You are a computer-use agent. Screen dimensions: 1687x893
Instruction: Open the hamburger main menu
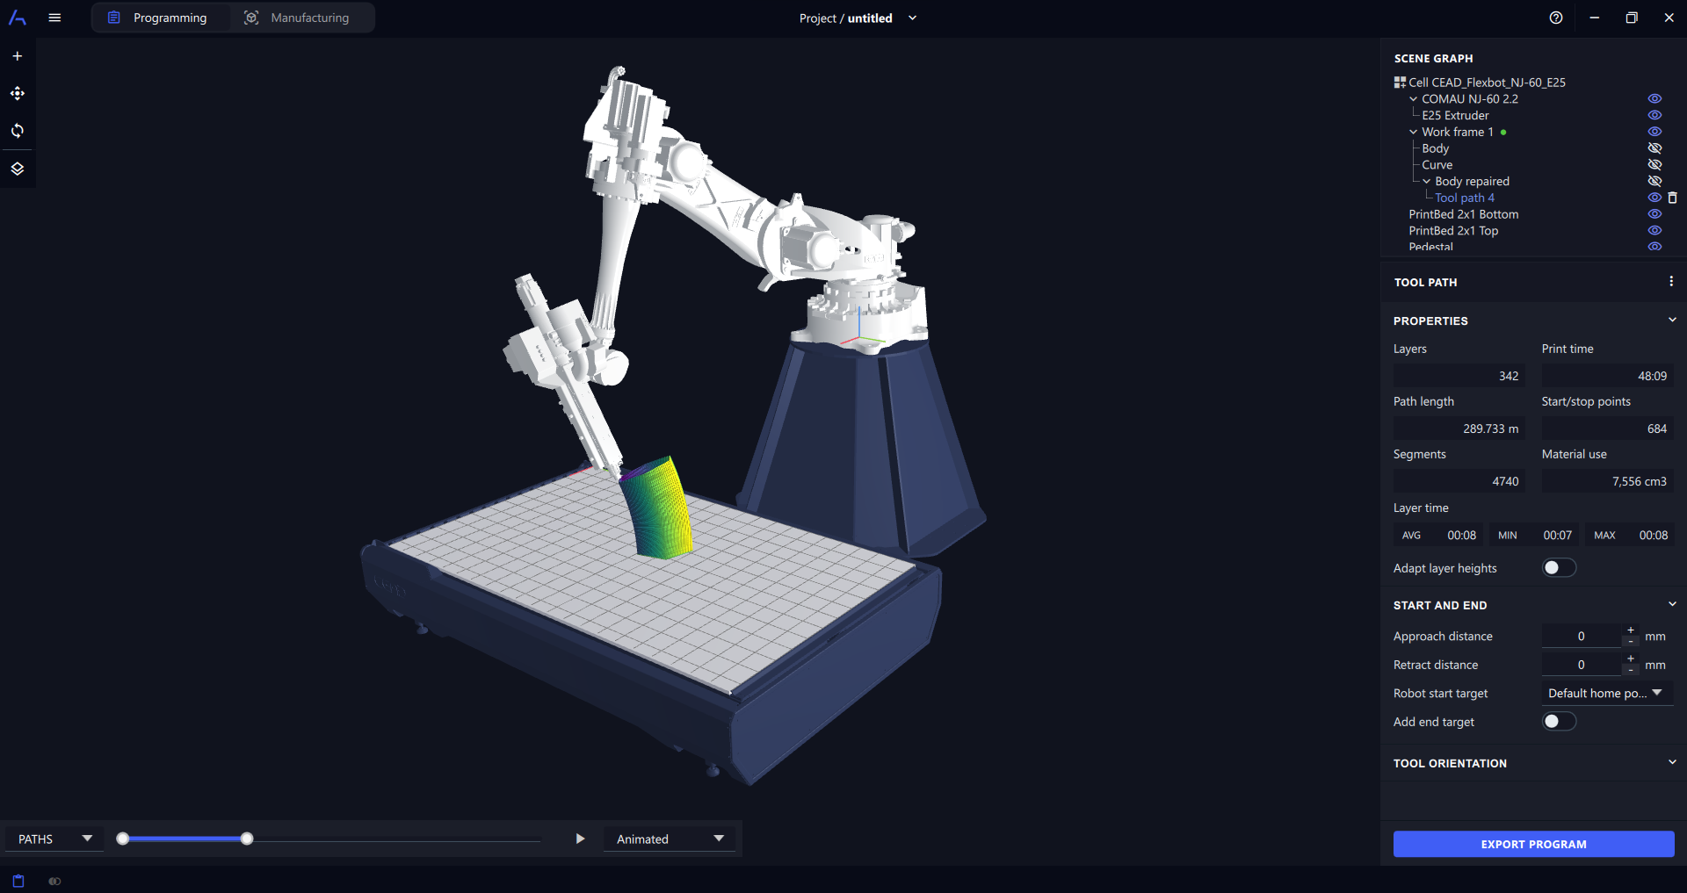click(54, 18)
